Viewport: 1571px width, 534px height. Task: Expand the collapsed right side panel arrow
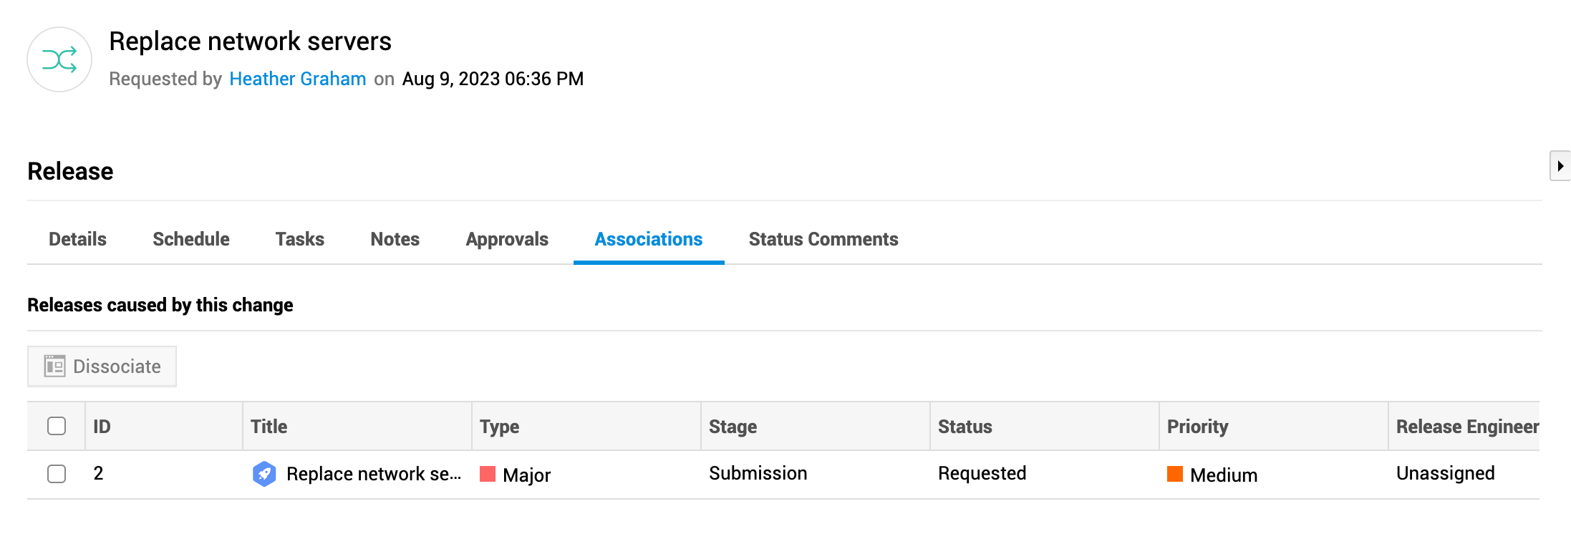pos(1560,166)
